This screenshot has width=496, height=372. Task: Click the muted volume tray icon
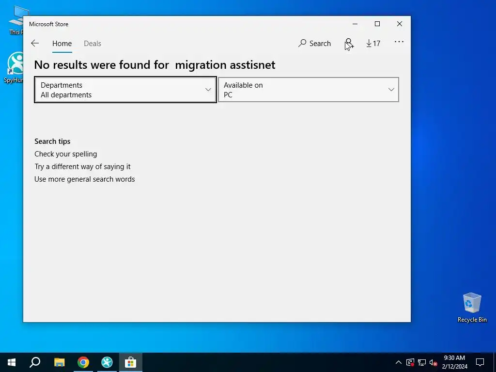click(x=434, y=362)
